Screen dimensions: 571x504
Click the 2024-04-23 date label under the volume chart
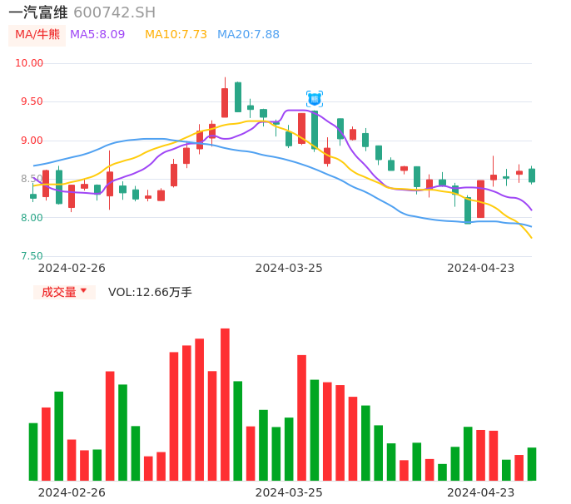481,492
